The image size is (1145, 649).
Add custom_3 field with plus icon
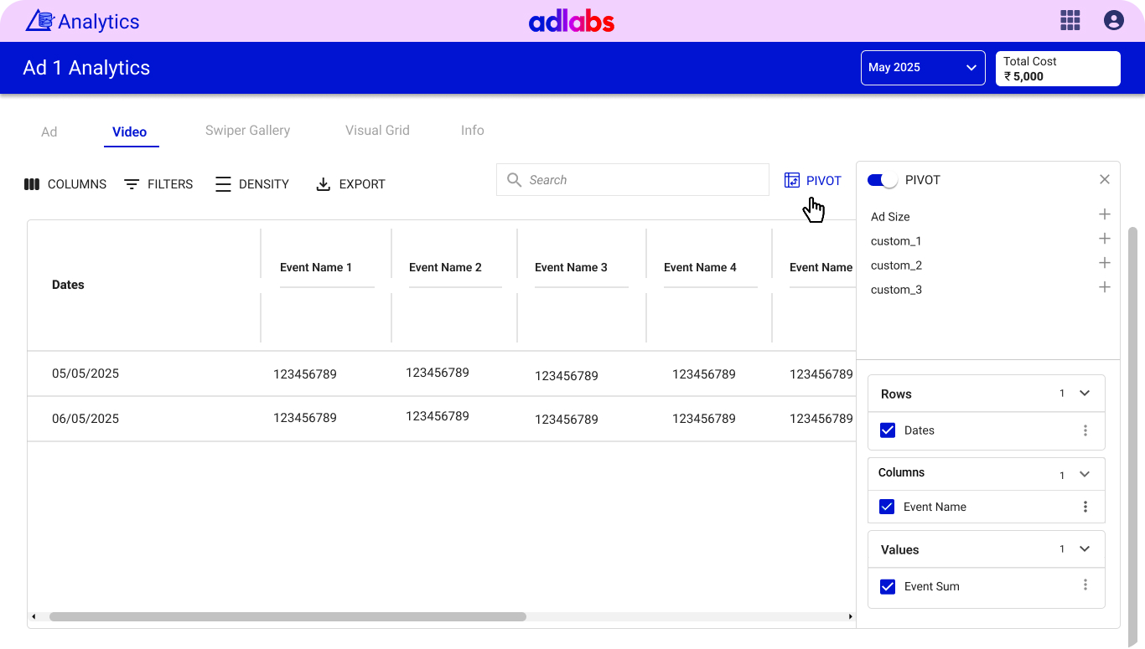pos(1104,288)
